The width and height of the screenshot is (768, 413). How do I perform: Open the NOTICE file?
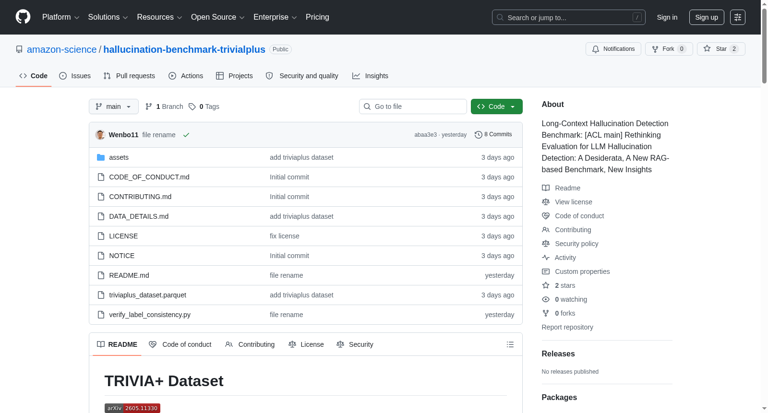click(x=121, y=256)
